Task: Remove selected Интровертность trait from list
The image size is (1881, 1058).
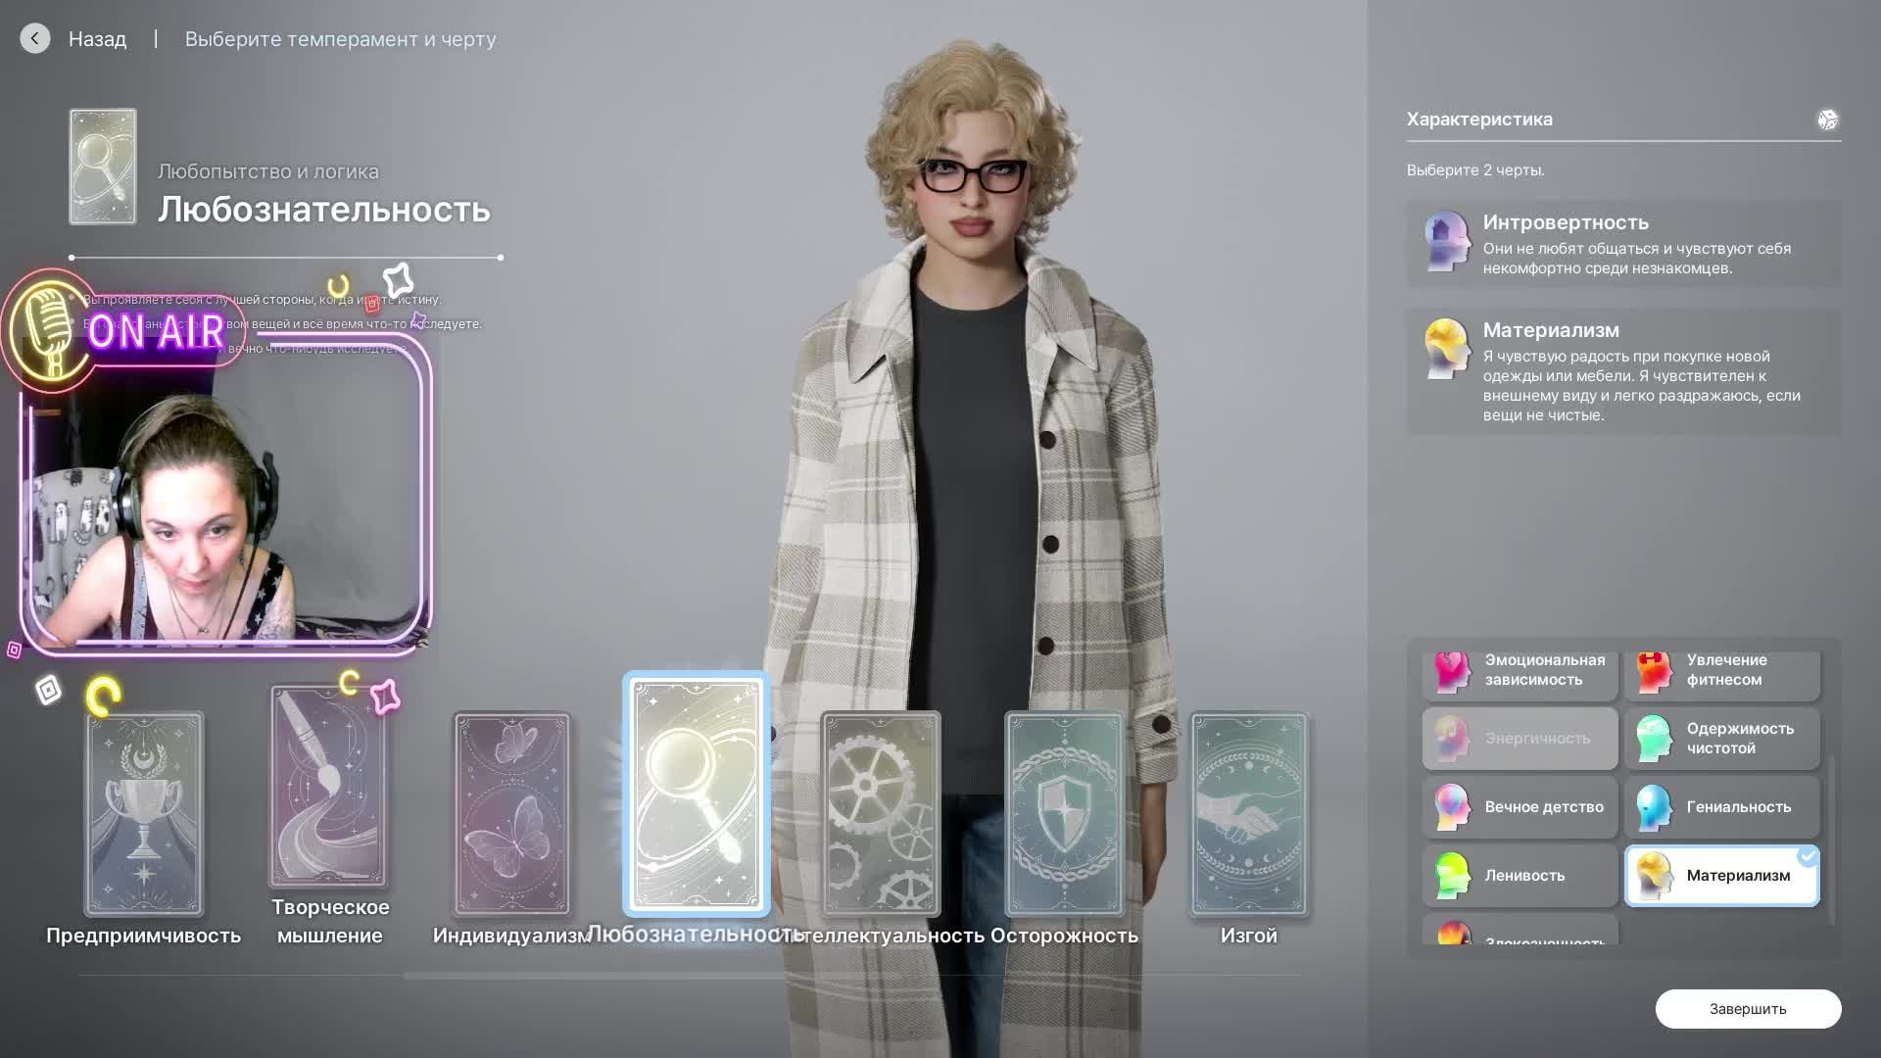Action: tap(1623, 244)
